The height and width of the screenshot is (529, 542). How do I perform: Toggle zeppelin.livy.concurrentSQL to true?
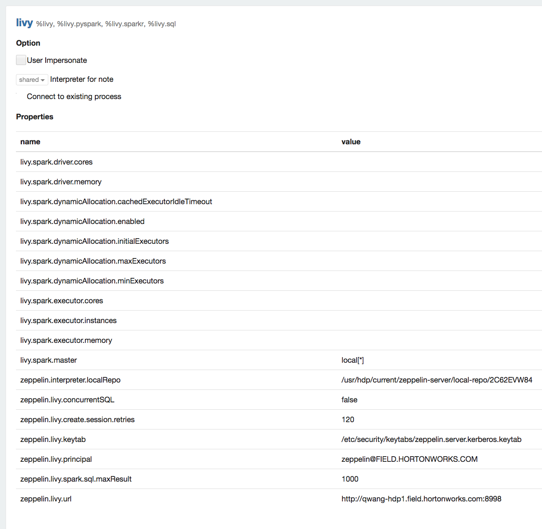click(x=349, y=400)
